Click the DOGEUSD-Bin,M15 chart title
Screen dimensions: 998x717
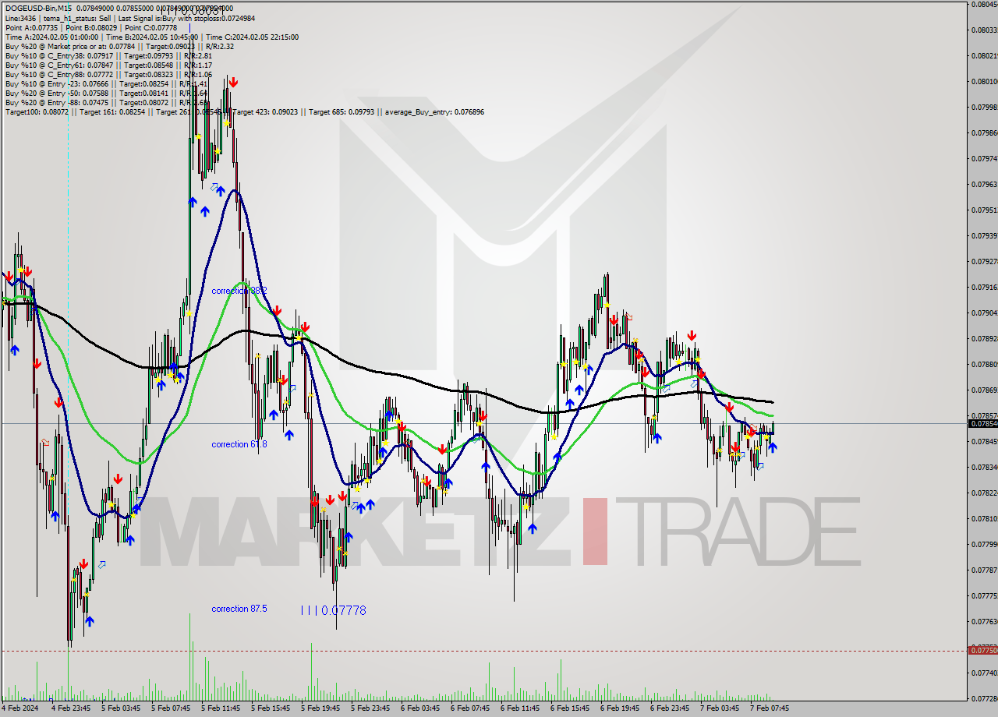tap(37, 9)
